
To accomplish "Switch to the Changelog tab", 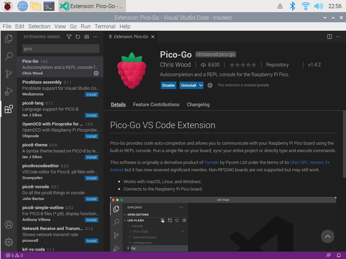I will point(198,105).
